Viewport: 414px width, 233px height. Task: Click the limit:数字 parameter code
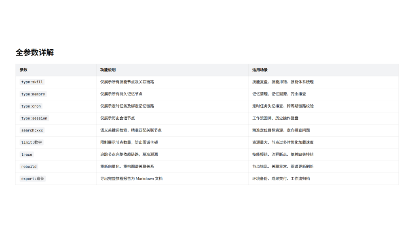pyautogui.click(x=32, y=142)
